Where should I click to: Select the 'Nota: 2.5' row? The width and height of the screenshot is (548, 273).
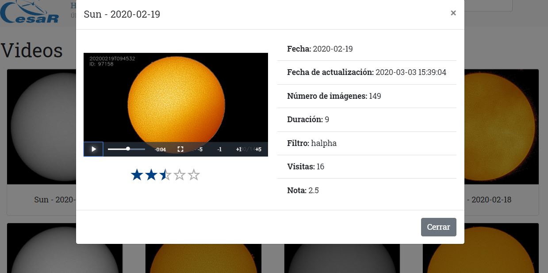tap(367, 191)
